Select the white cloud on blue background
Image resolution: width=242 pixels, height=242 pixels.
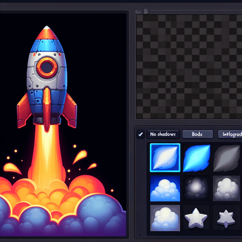pos(165,188)
